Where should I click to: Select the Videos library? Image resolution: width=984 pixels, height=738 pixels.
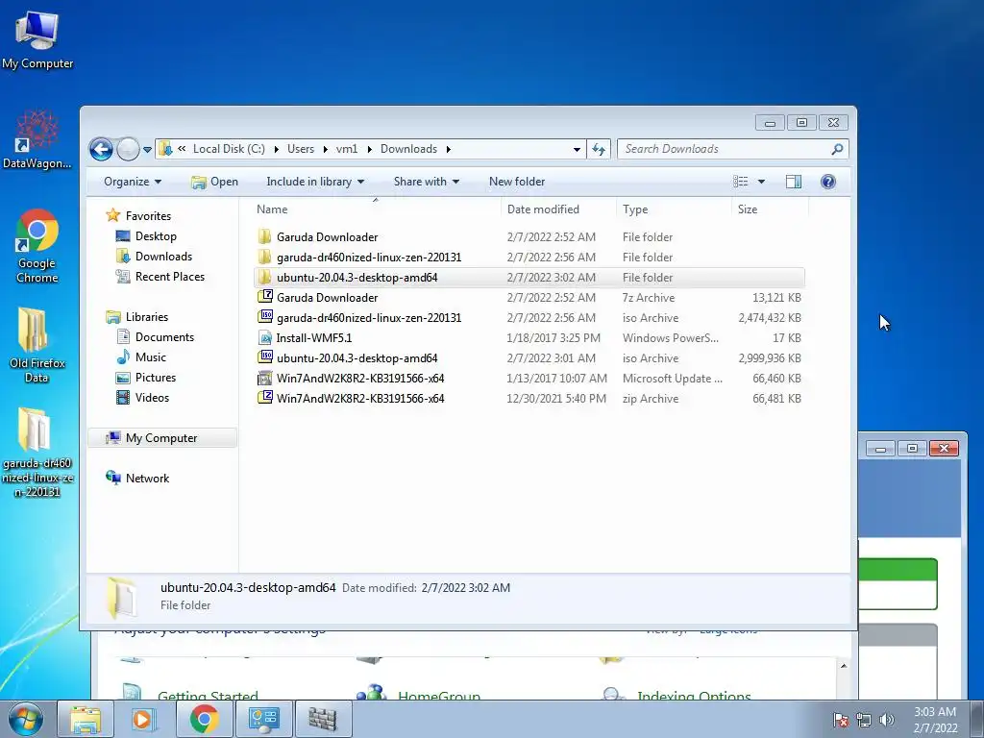pos(143,397)
